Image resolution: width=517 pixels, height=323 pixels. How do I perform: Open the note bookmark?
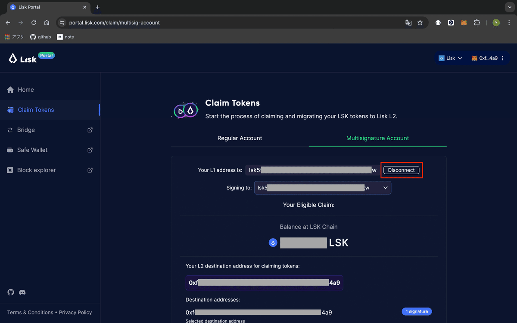coord(65,37)
